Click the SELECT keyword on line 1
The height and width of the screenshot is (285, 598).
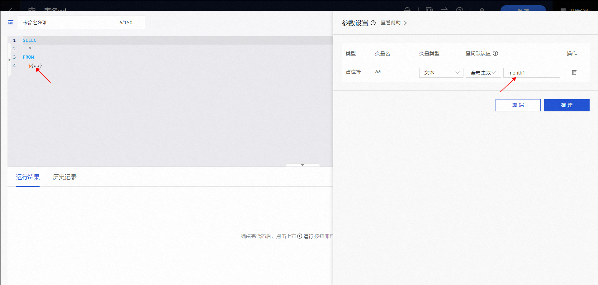tap(31, 40)
